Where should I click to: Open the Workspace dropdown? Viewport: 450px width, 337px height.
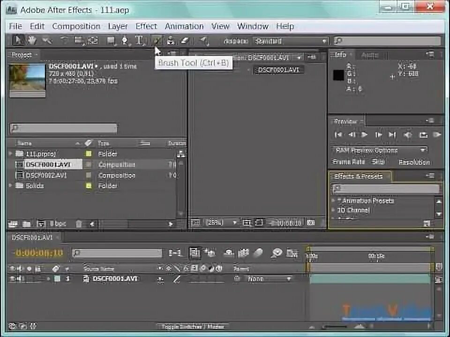coord(290,41)
